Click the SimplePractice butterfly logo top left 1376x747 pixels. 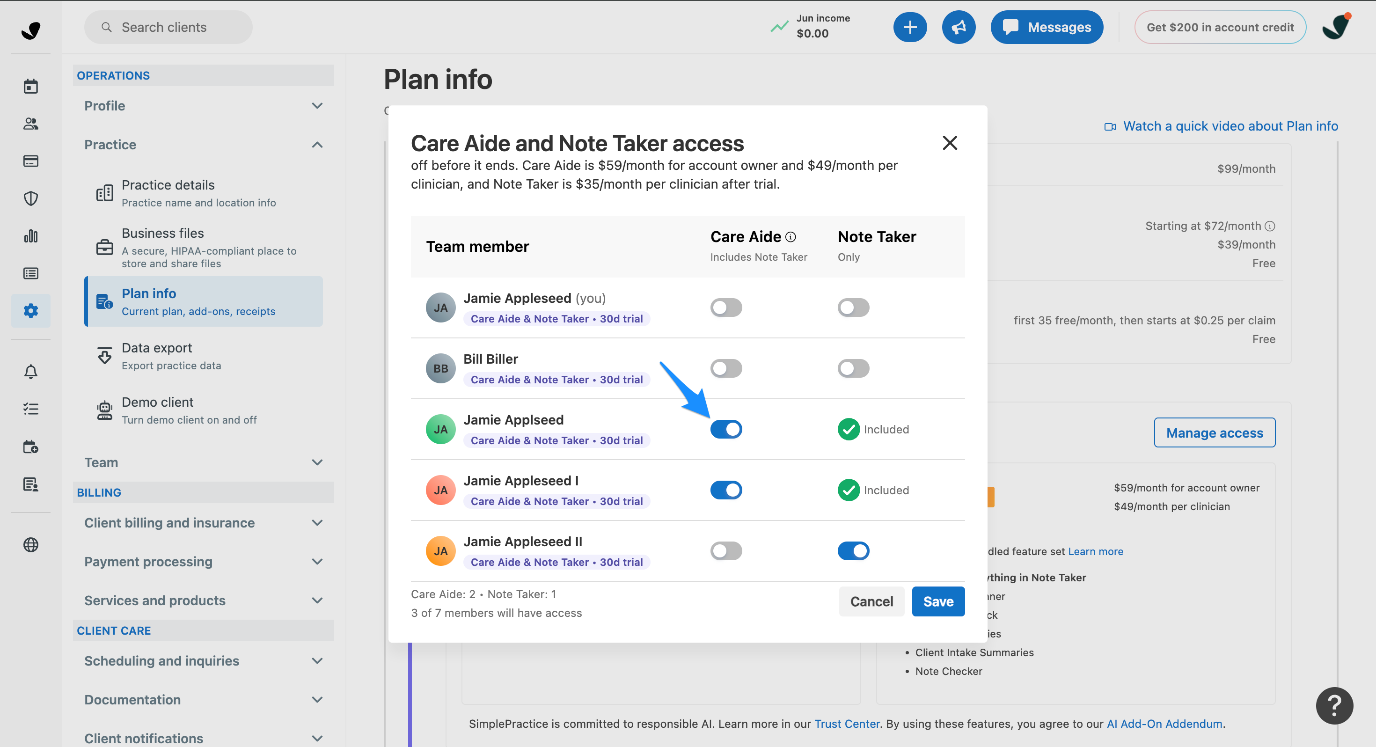click(x=30, y=30)
